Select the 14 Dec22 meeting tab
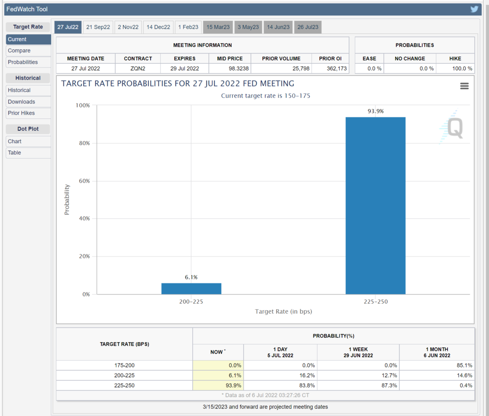This screenshot has width=489, height=416. [159, 27]
